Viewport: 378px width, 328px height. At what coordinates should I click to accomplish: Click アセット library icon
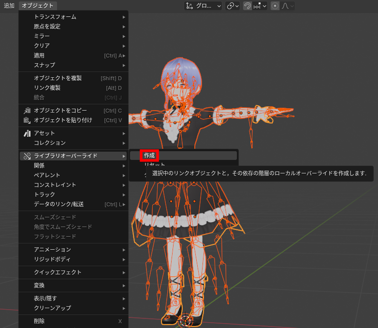pyautogui.click(x=27, y=133)
